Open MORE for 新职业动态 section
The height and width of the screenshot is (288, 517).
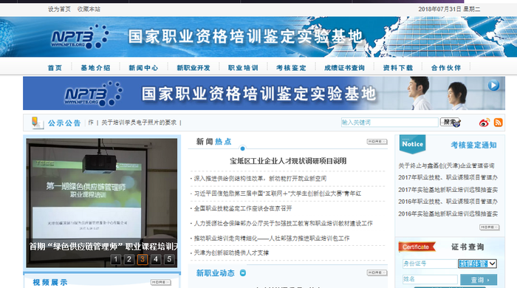[x=377, y=272]
